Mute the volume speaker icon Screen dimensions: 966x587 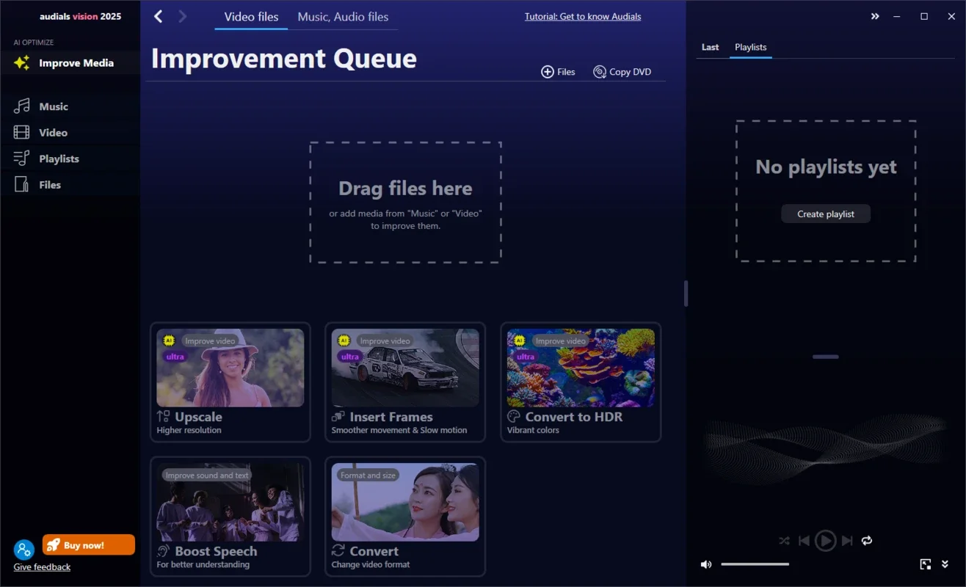(x=706, y=564)
